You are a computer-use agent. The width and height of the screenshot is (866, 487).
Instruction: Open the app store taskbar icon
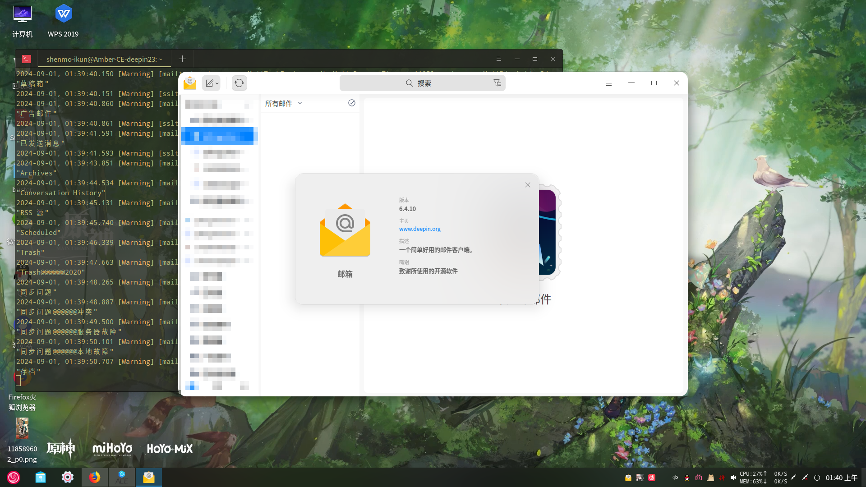(41, 477)
